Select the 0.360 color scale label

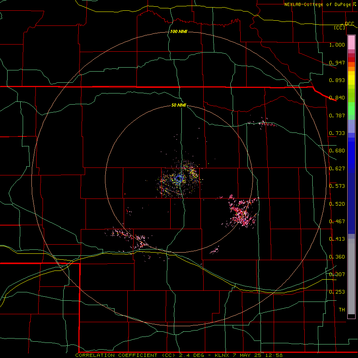coord(337,257)
